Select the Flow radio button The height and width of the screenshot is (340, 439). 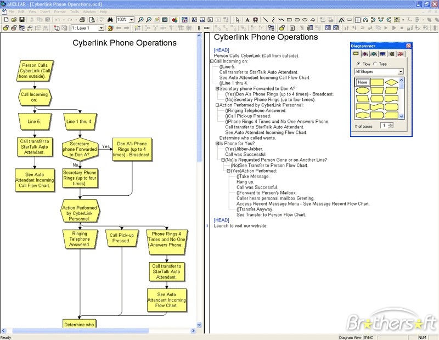click(358, 64)
